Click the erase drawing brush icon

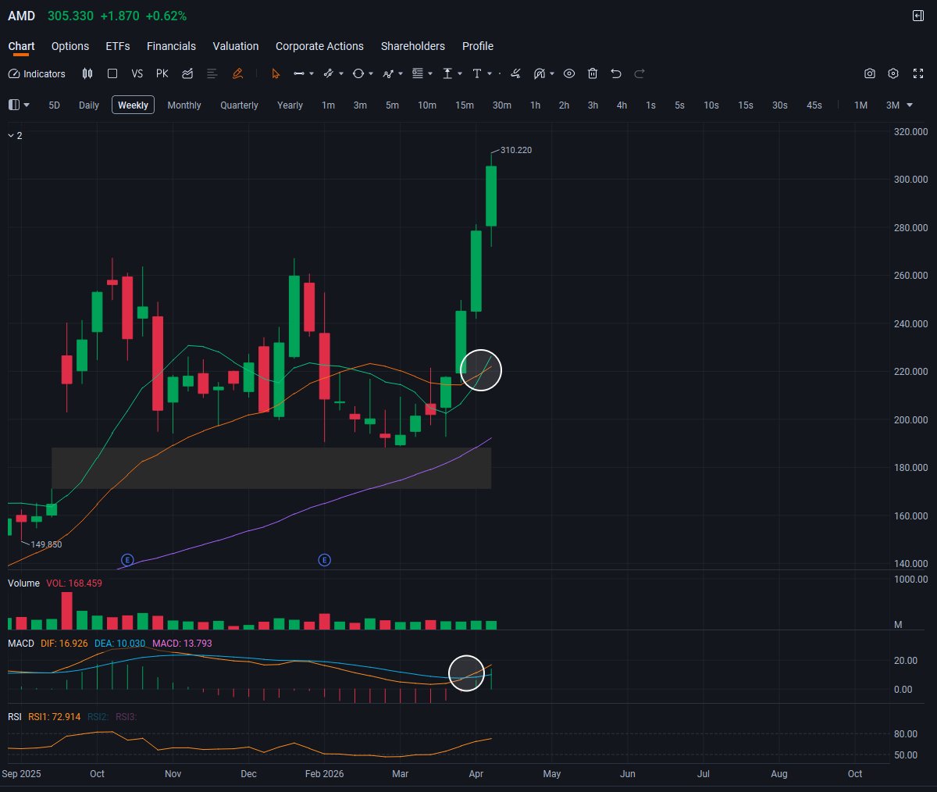515,73
